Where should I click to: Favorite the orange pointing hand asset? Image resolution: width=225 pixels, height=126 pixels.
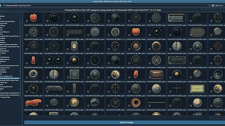(27, 106)
